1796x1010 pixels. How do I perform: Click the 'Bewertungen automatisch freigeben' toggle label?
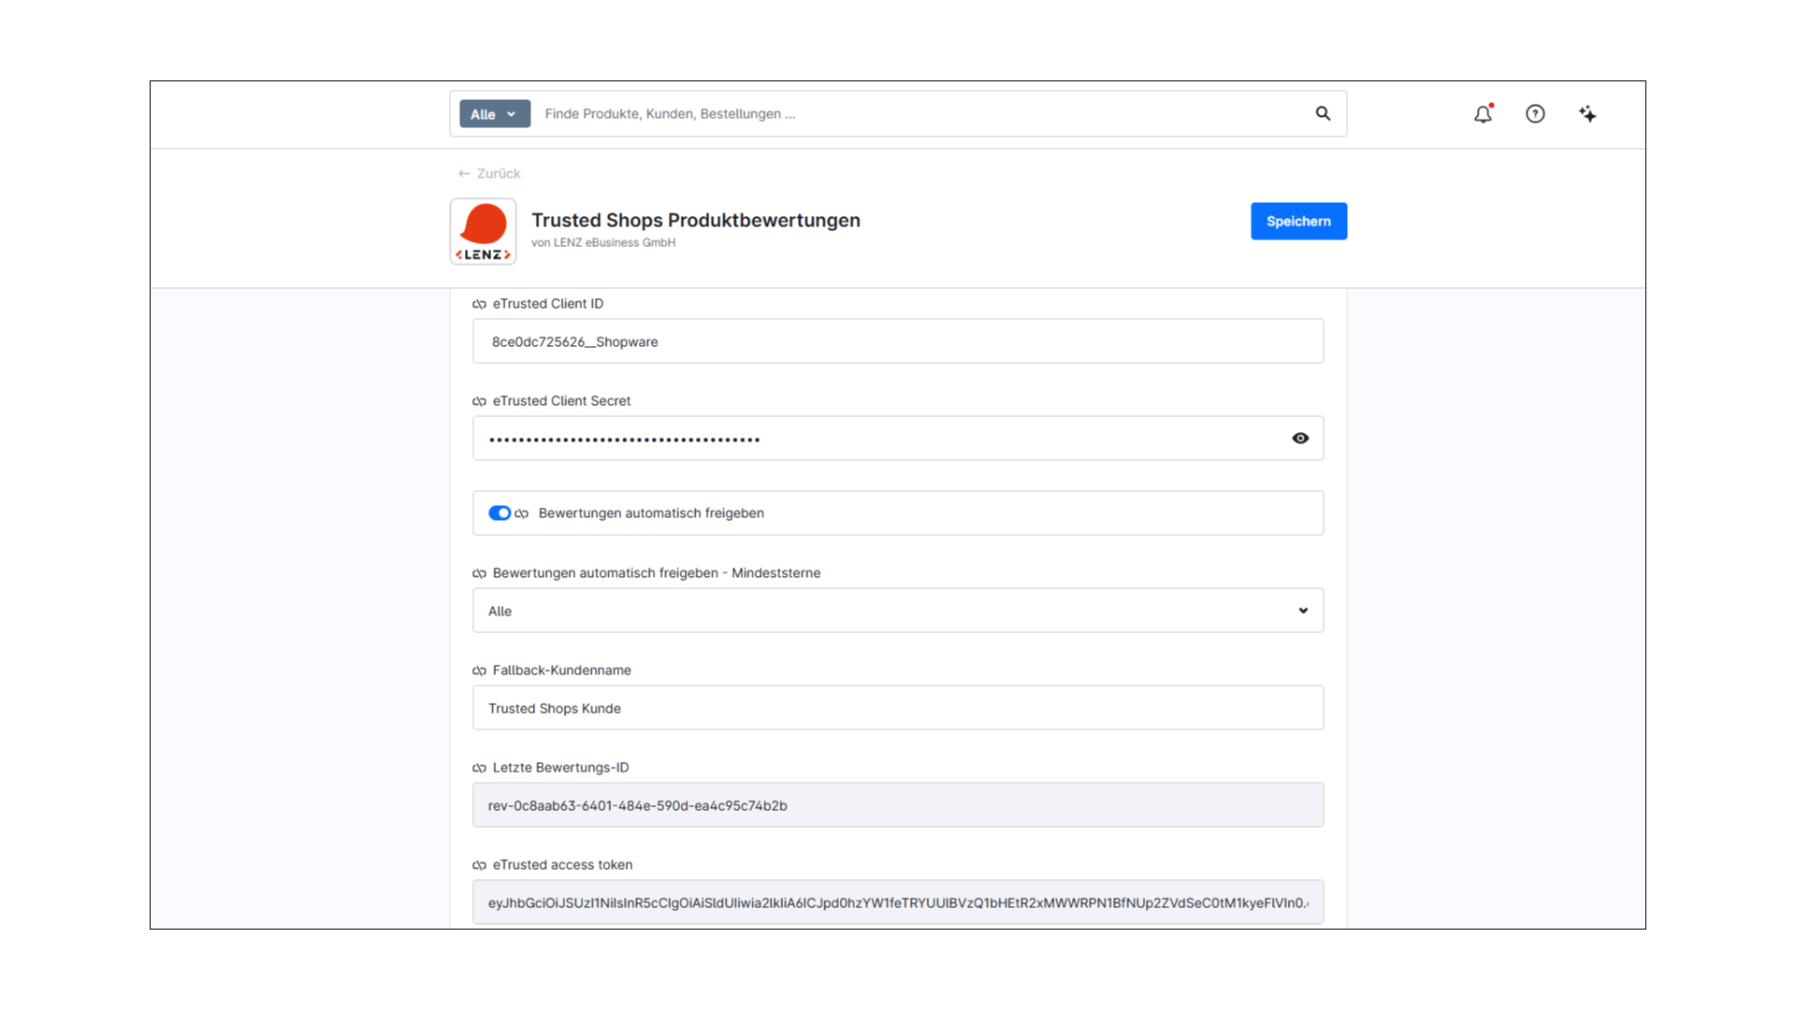point(651,513)
